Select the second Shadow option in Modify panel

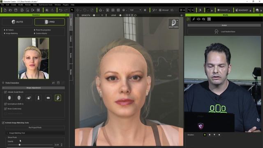click(x=210, y=135)
